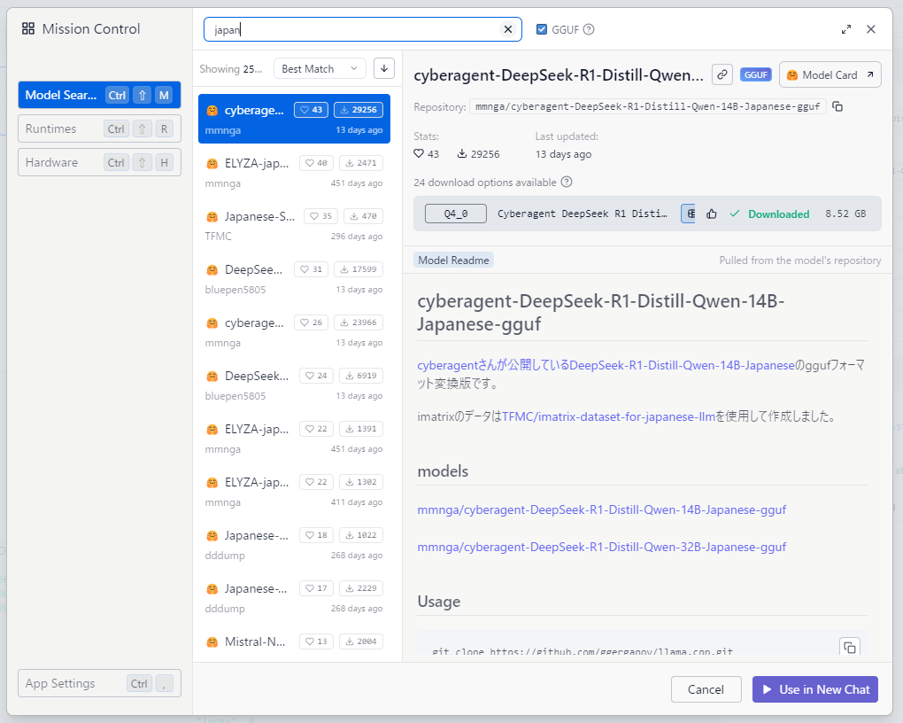Select DeepSeek model with 6919 downloads
Screen dimensions: 903x723
coord(294,385)
